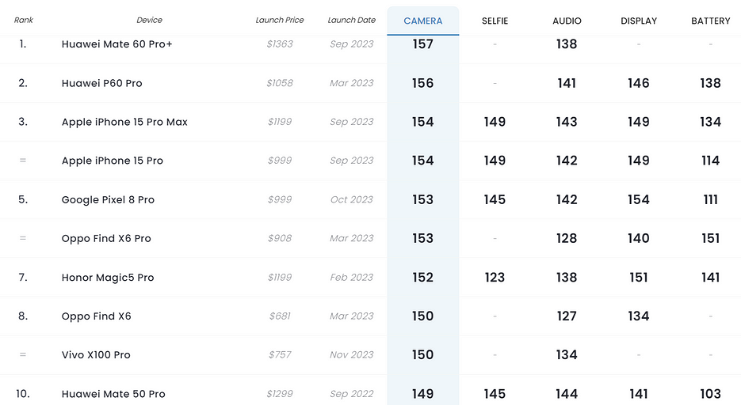The image size is (741, 405).
Task: Click Oppo Find X6 Pro device name
Action: [106, 238]
